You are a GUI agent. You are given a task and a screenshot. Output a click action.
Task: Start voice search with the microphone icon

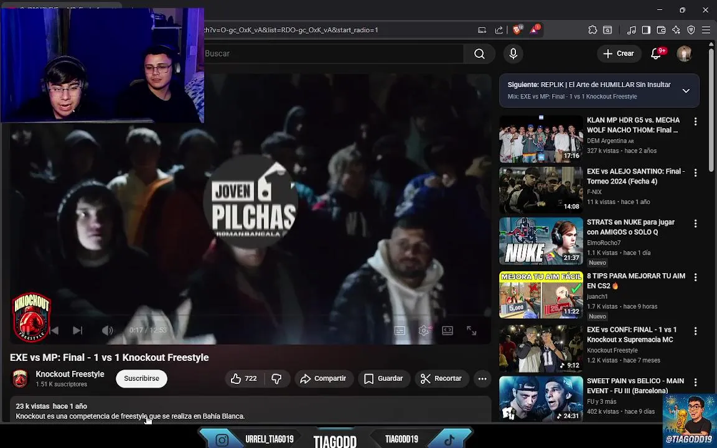[513, 54]
